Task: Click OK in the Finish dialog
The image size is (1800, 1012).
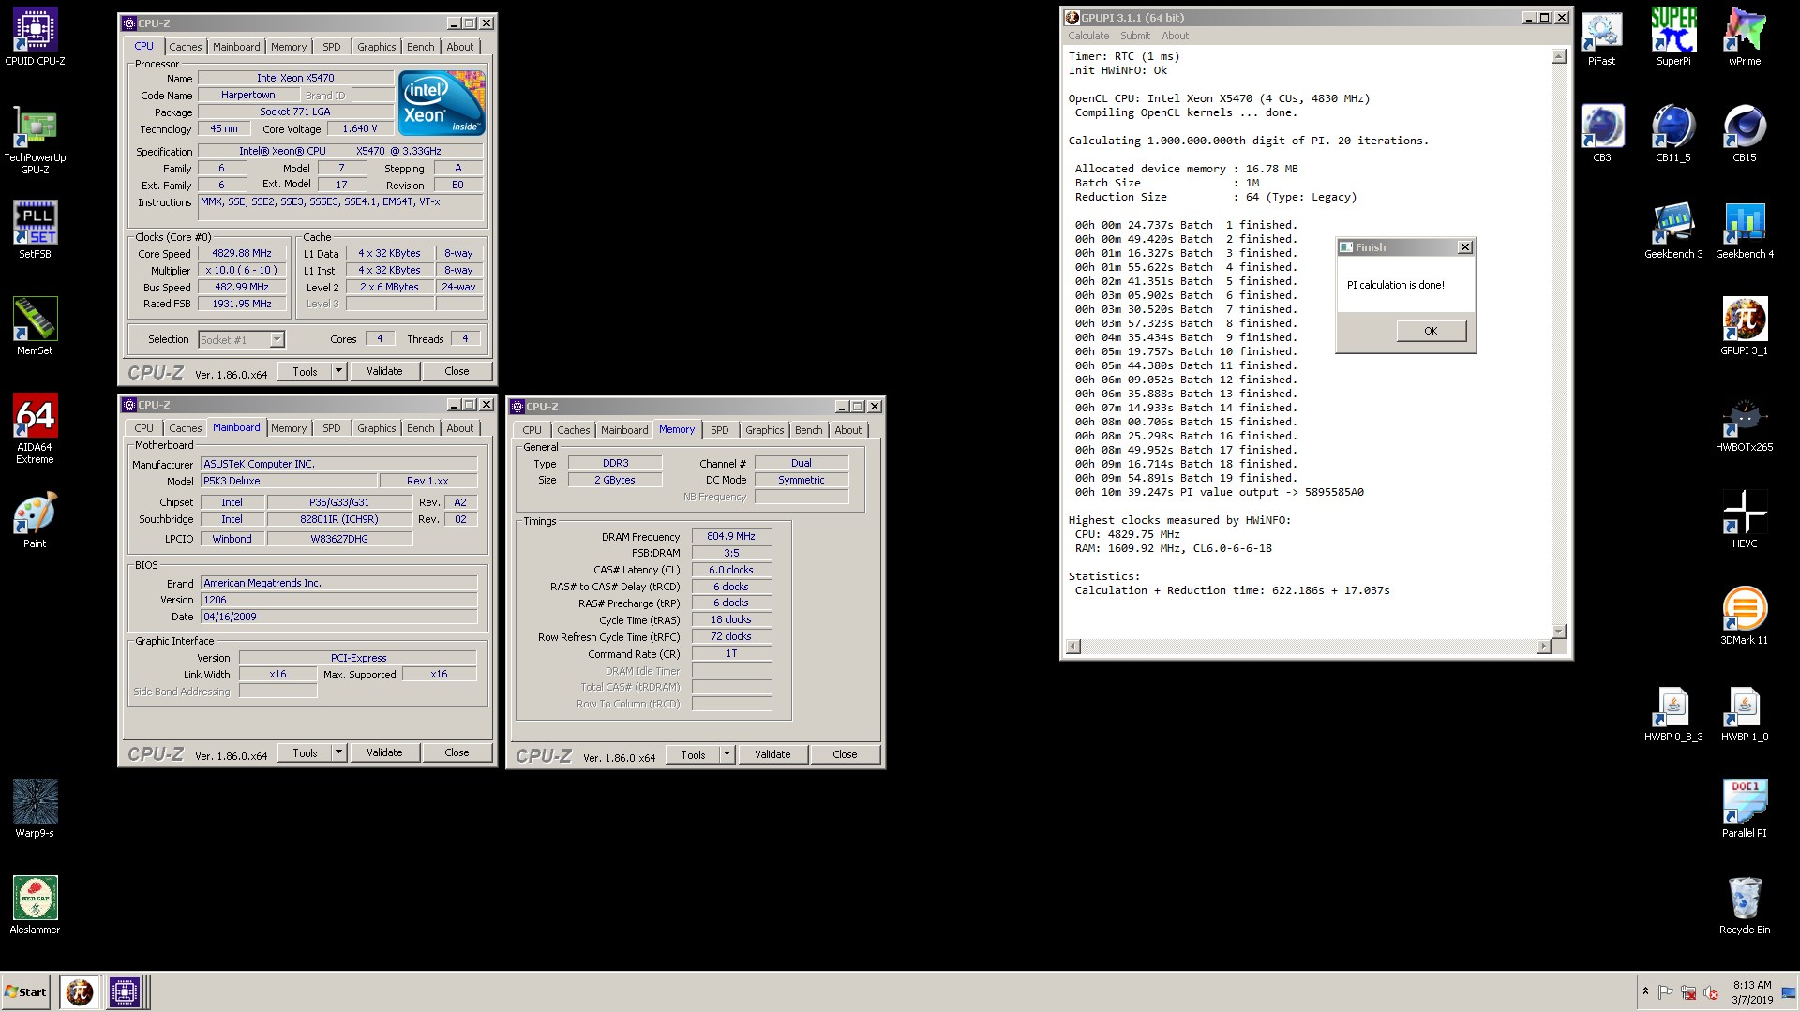Action: [1431, 331]
